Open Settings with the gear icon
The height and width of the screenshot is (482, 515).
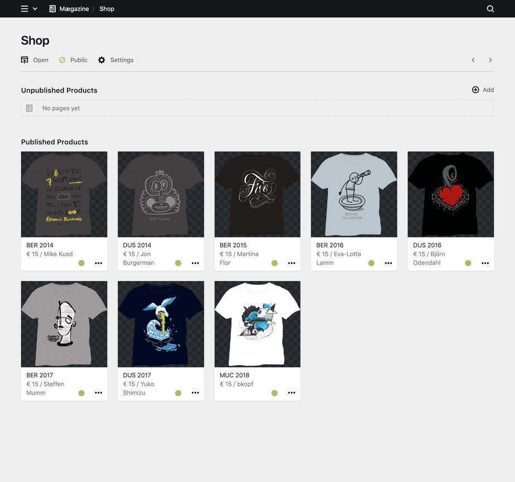click(x=101, y=60)
